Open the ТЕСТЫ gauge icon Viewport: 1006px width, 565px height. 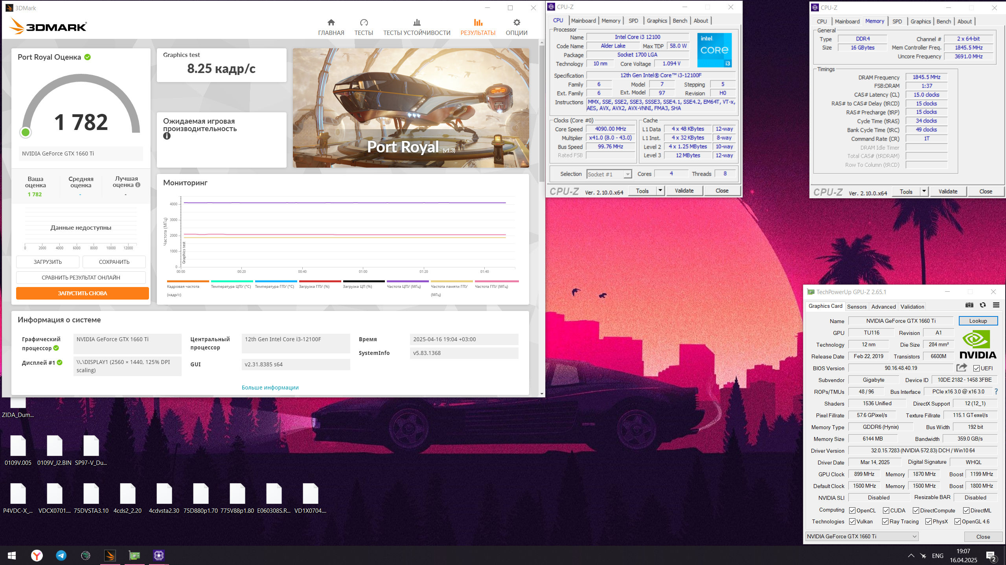[364, 22]
